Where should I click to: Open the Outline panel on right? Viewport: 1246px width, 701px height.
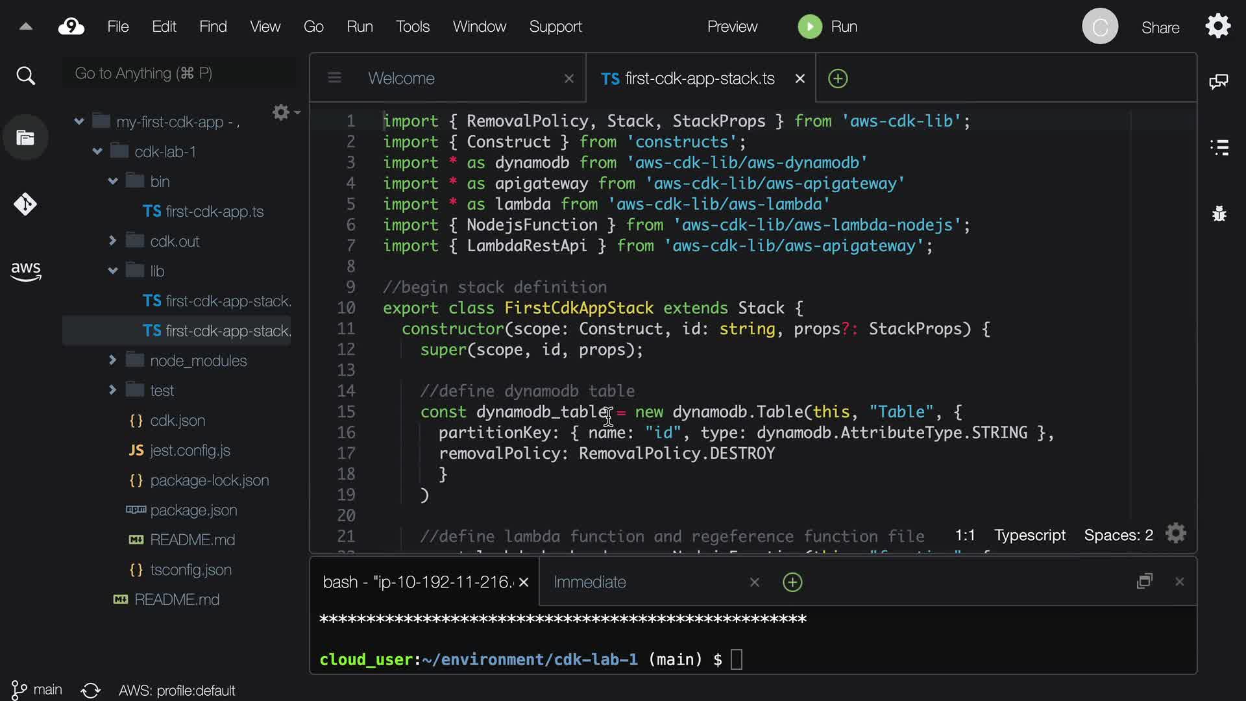pos(1219,147)
